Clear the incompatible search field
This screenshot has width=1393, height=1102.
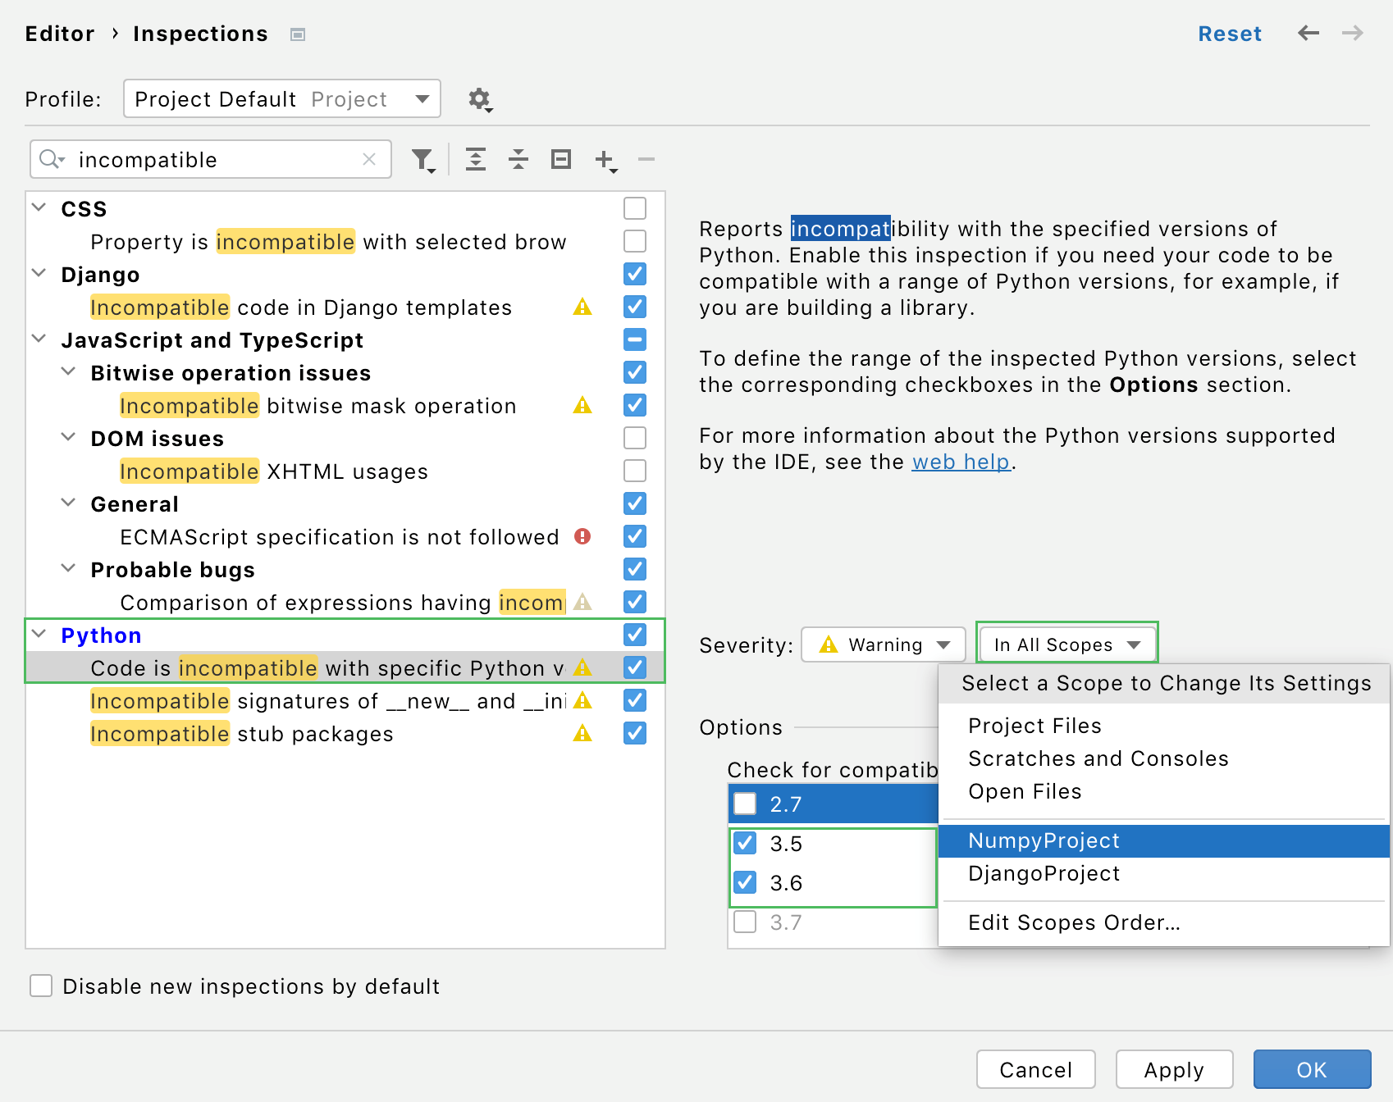(369, 159)
